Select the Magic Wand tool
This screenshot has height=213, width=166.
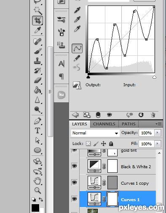37,10
